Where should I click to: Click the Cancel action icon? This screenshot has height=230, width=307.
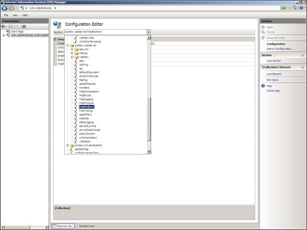click(x=263, y=32)
